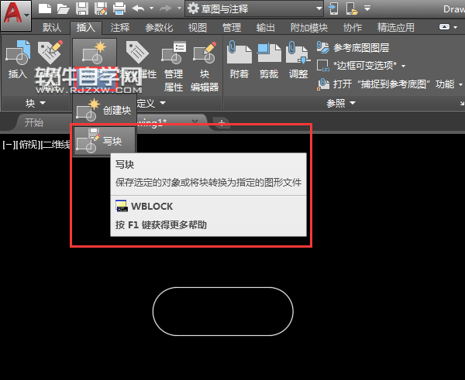Expand the undo history dropdown arrow
Viewport: 465px width, 380px height.
(152, 9)
